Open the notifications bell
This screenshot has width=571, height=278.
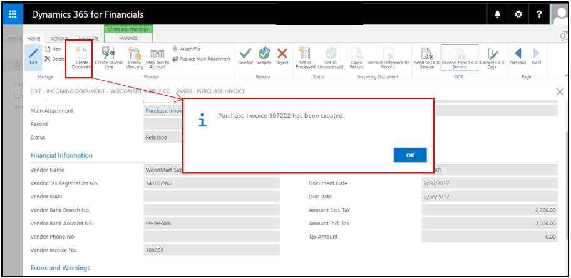(497, 14)
